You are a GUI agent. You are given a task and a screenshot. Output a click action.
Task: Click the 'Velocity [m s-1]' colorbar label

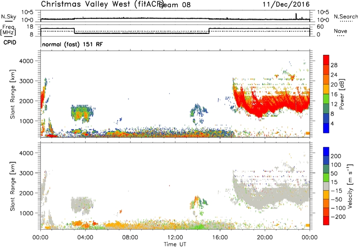pyautogui.click(x=349, y=186)
